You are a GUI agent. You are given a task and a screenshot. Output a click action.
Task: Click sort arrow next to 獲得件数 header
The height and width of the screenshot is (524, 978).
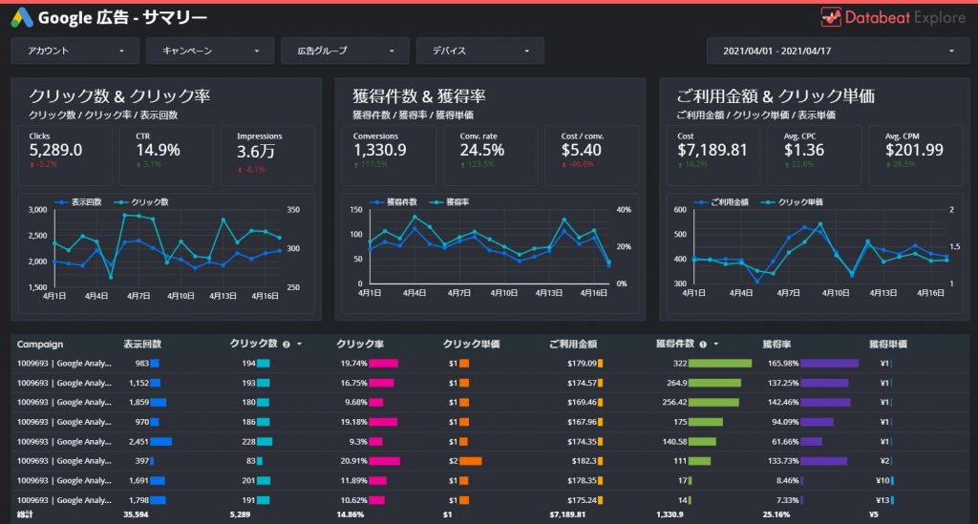(716, 344)
